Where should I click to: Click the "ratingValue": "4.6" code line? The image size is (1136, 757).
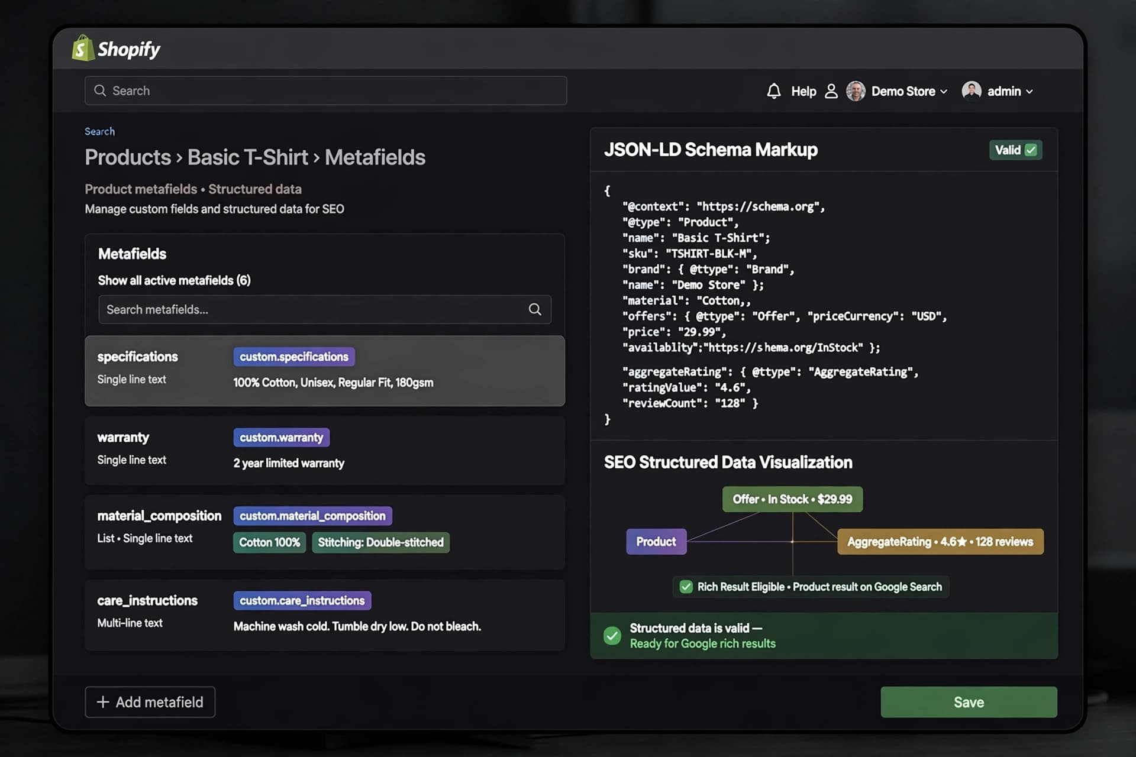pos(686,387)
